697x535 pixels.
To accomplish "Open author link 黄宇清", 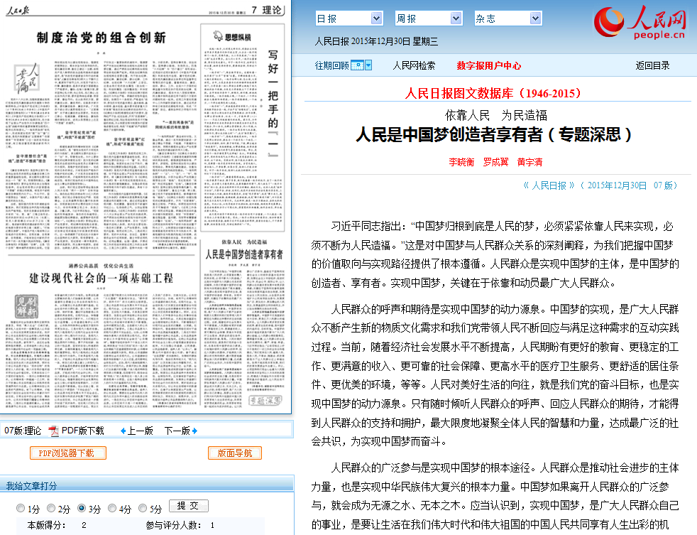I will (x=530, y=162).
